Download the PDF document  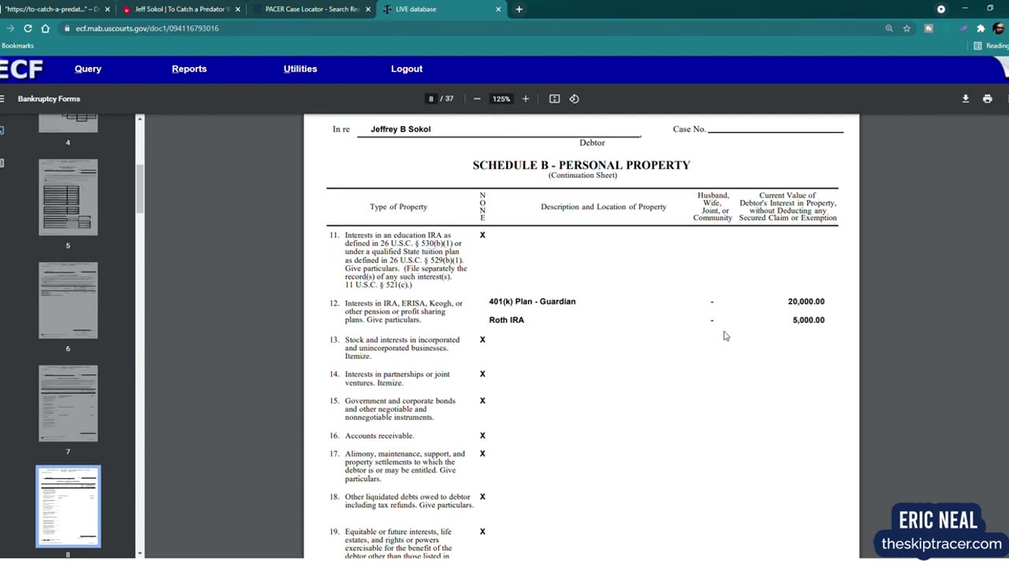[x=966, y=98]
